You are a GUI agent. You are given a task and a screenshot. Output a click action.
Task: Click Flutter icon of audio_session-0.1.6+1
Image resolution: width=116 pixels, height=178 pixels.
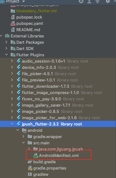(19, 61)
